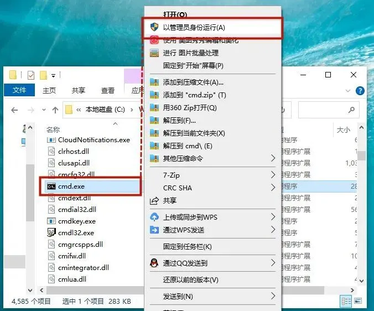
Task: Select cmdial32.dll file
Action: (x=77, y=210)
